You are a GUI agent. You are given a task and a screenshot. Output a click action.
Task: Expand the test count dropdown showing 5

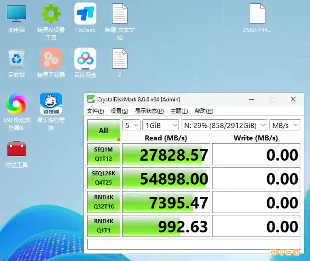coord(131,125)
